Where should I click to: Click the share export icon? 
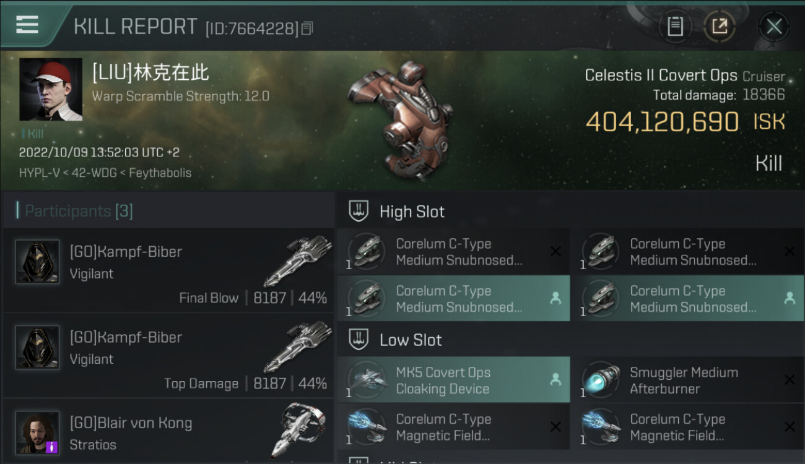(719, 26)
